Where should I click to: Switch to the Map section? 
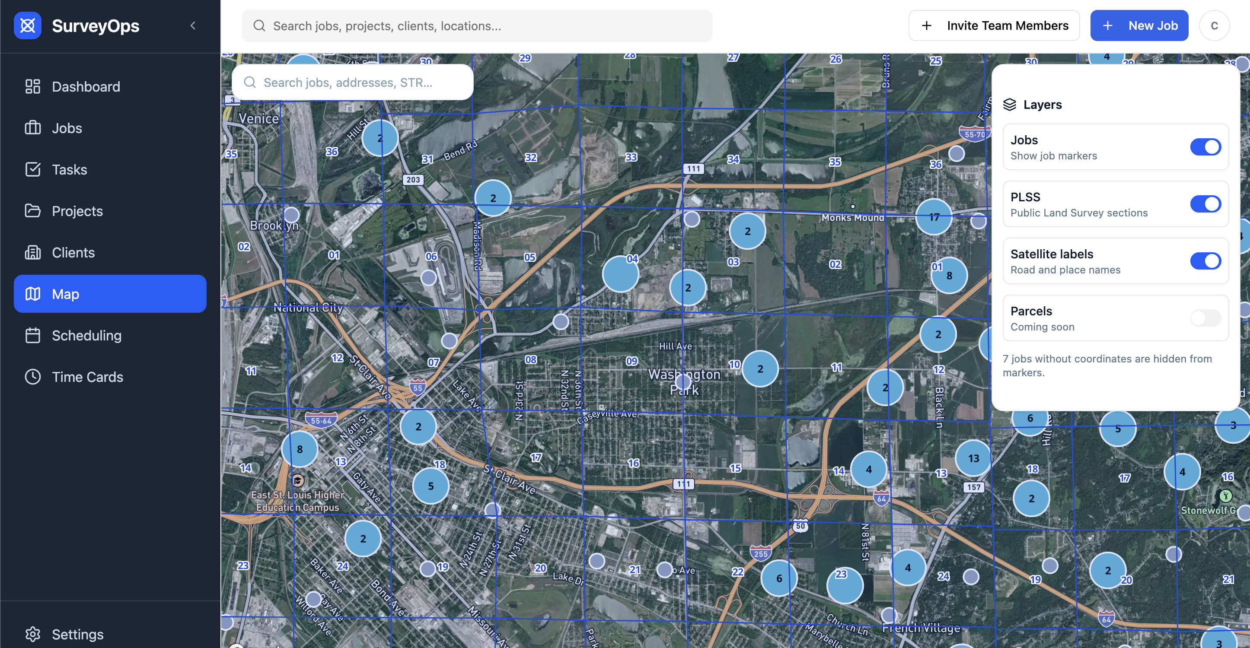[65, 293]
